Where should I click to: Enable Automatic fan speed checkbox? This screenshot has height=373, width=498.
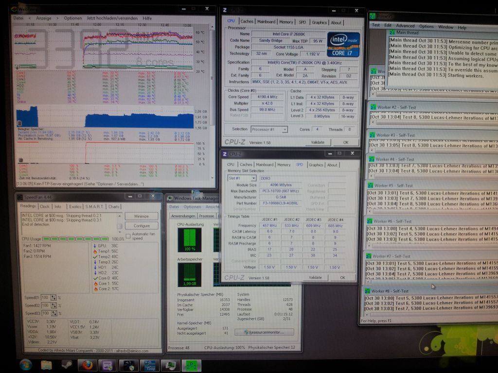click(128, 236)
